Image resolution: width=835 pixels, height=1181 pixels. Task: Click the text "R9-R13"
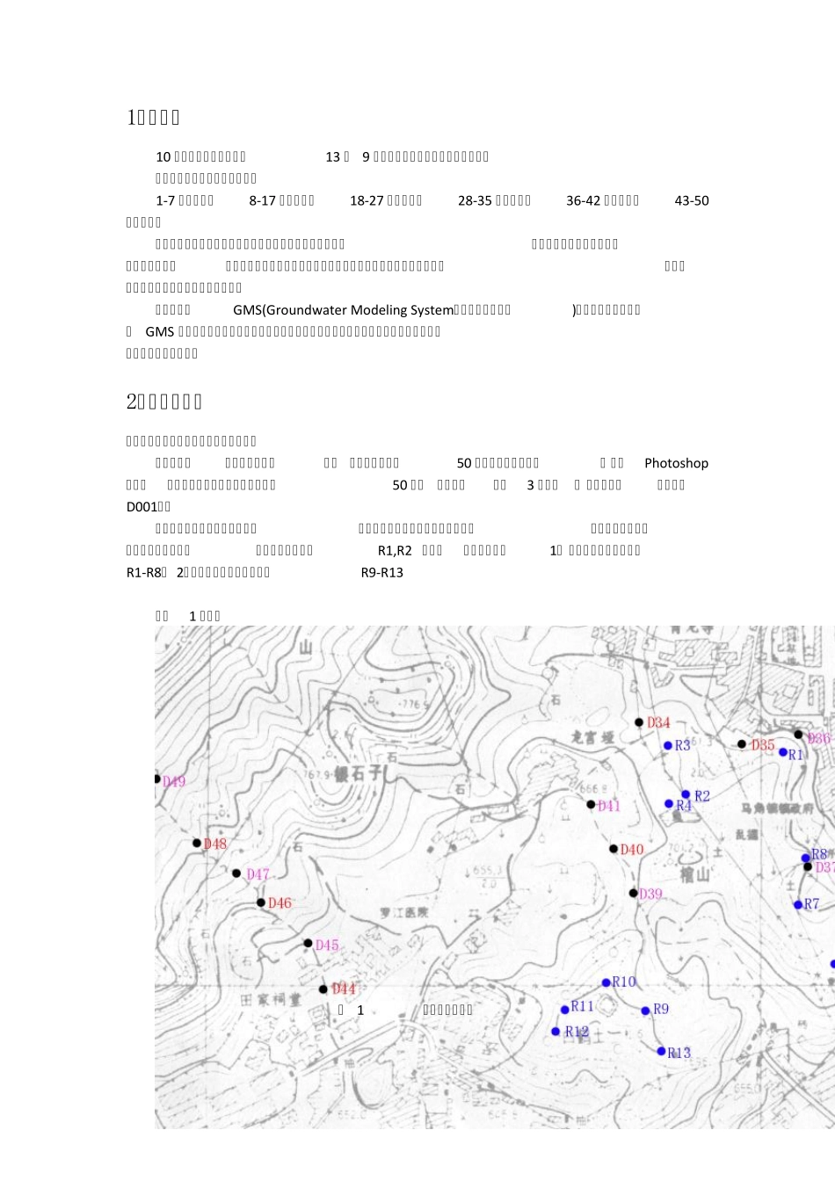pos(382,573)
